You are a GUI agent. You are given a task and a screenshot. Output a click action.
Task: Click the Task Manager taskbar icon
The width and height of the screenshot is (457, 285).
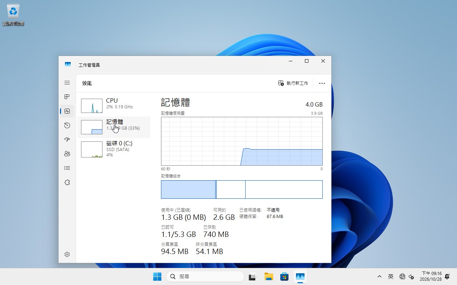(x=300, y=276)
